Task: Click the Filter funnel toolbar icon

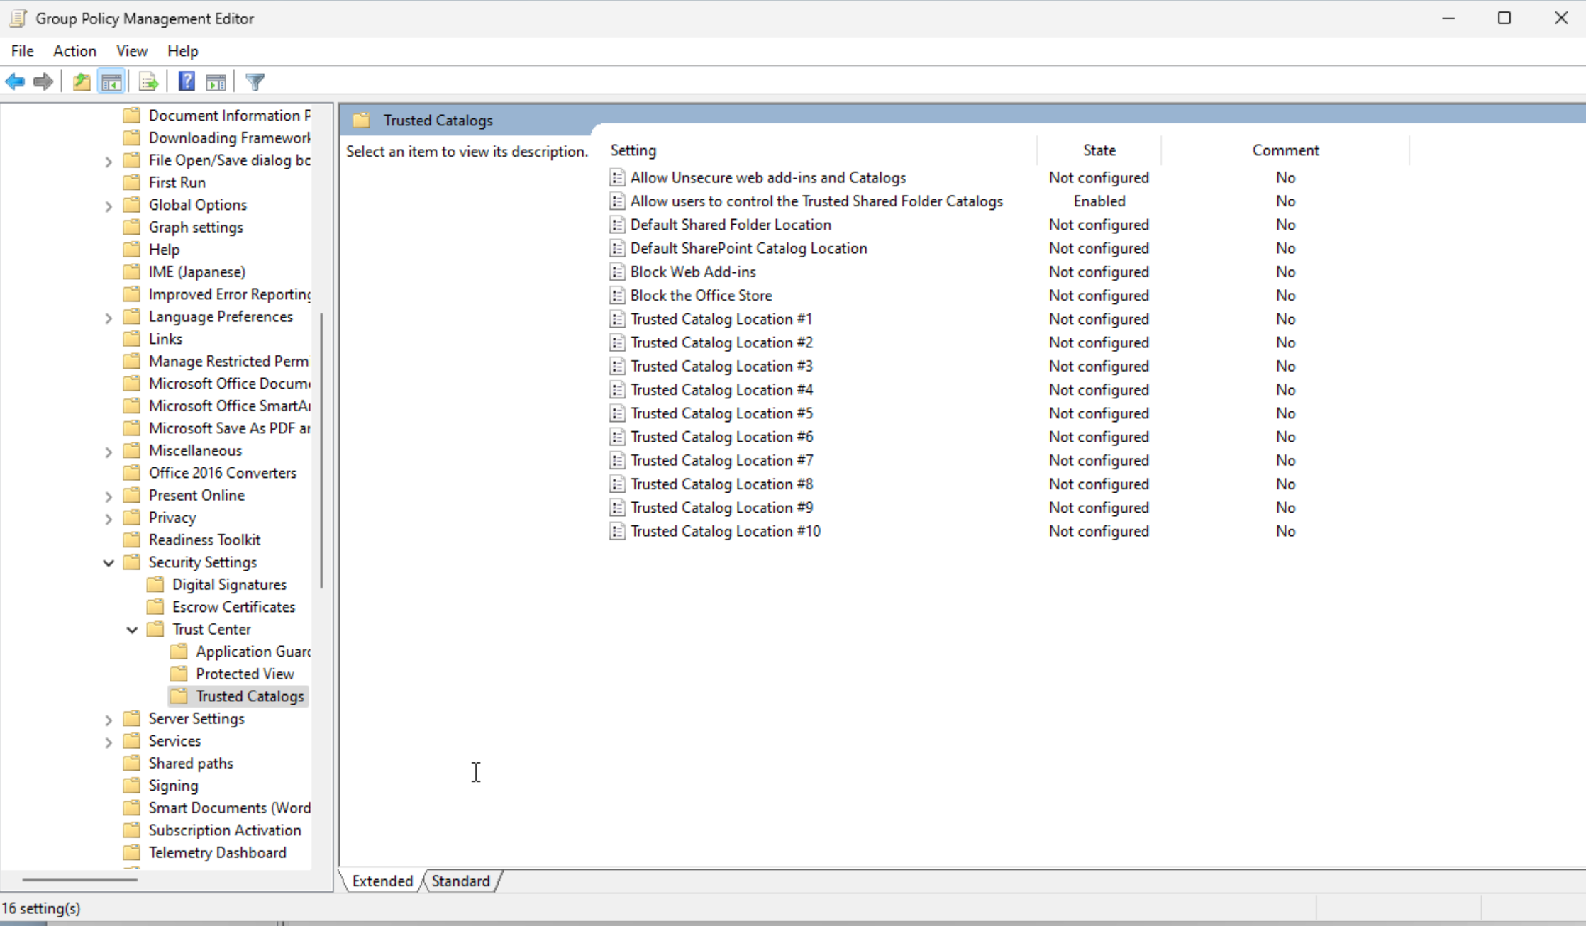Action: click(x=255, y=82)
